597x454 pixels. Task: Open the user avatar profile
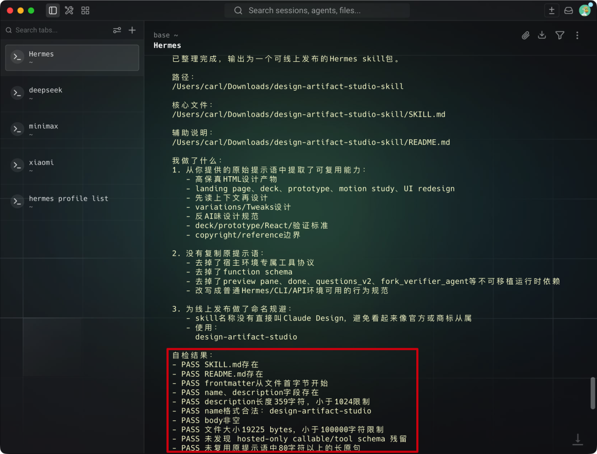(x=585, y=10)
